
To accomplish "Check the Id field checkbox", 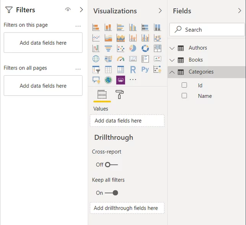I will [x=184, y=85].
